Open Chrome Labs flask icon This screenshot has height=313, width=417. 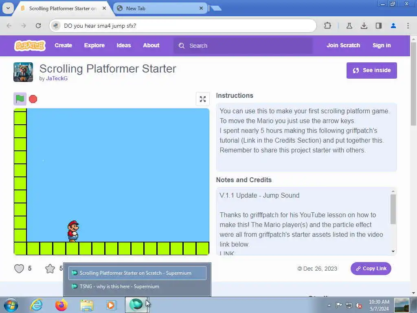(x=349, y=26)
